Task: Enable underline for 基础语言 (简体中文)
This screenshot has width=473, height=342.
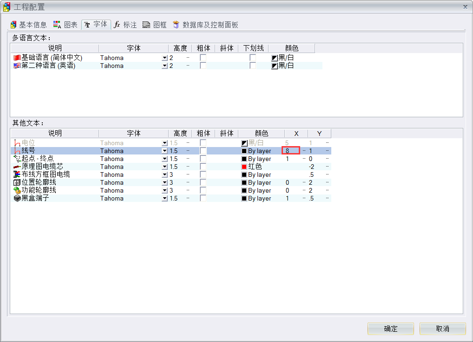Action: coord(253,58)
